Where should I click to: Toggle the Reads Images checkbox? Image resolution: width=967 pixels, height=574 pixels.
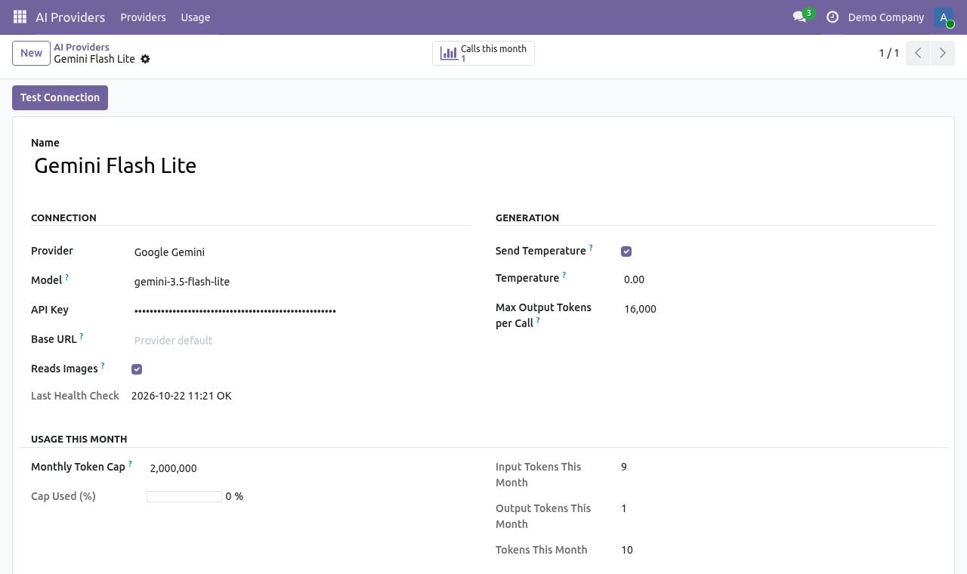pos(137,369)
